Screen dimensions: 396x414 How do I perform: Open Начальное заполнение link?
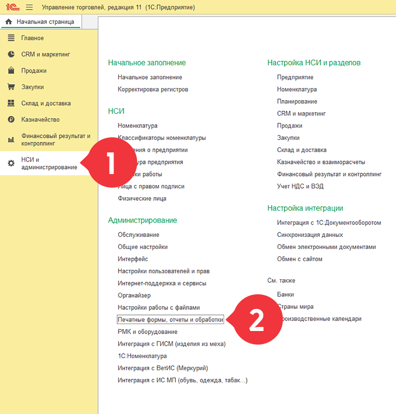coord(150,77)
